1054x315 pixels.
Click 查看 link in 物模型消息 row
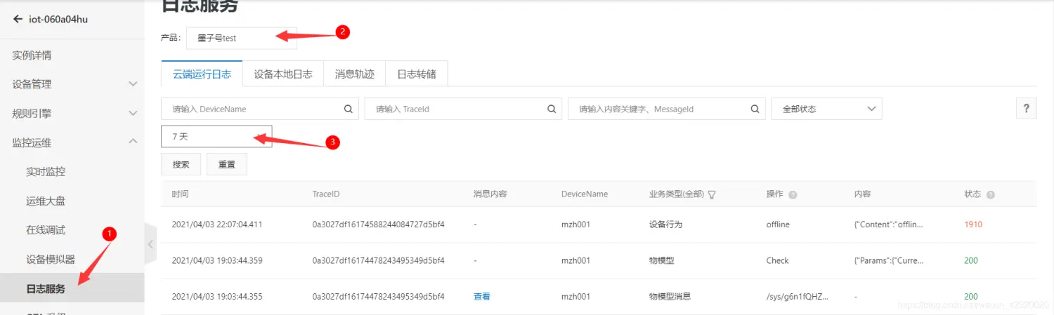(482, 297)
